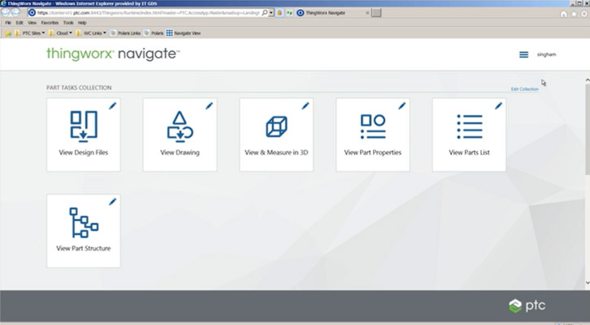Open the View Part Properties icon

pyautogui.click(x=373, y=126)
